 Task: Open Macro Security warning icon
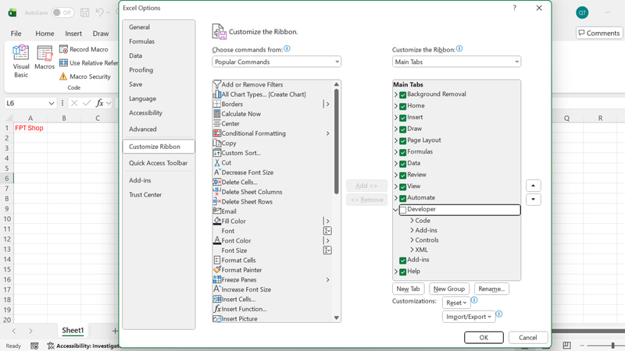coord(63,76)
